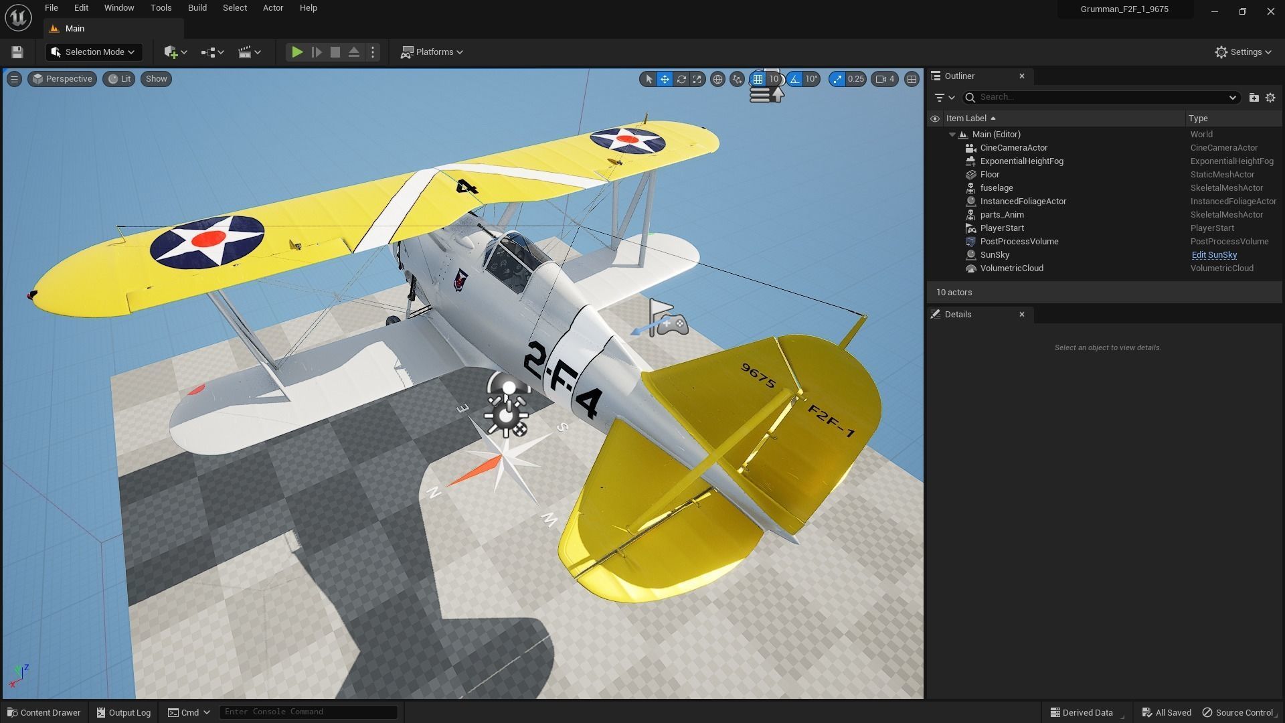Open rotation snap 10° dropdown

[x=811, y=79]
